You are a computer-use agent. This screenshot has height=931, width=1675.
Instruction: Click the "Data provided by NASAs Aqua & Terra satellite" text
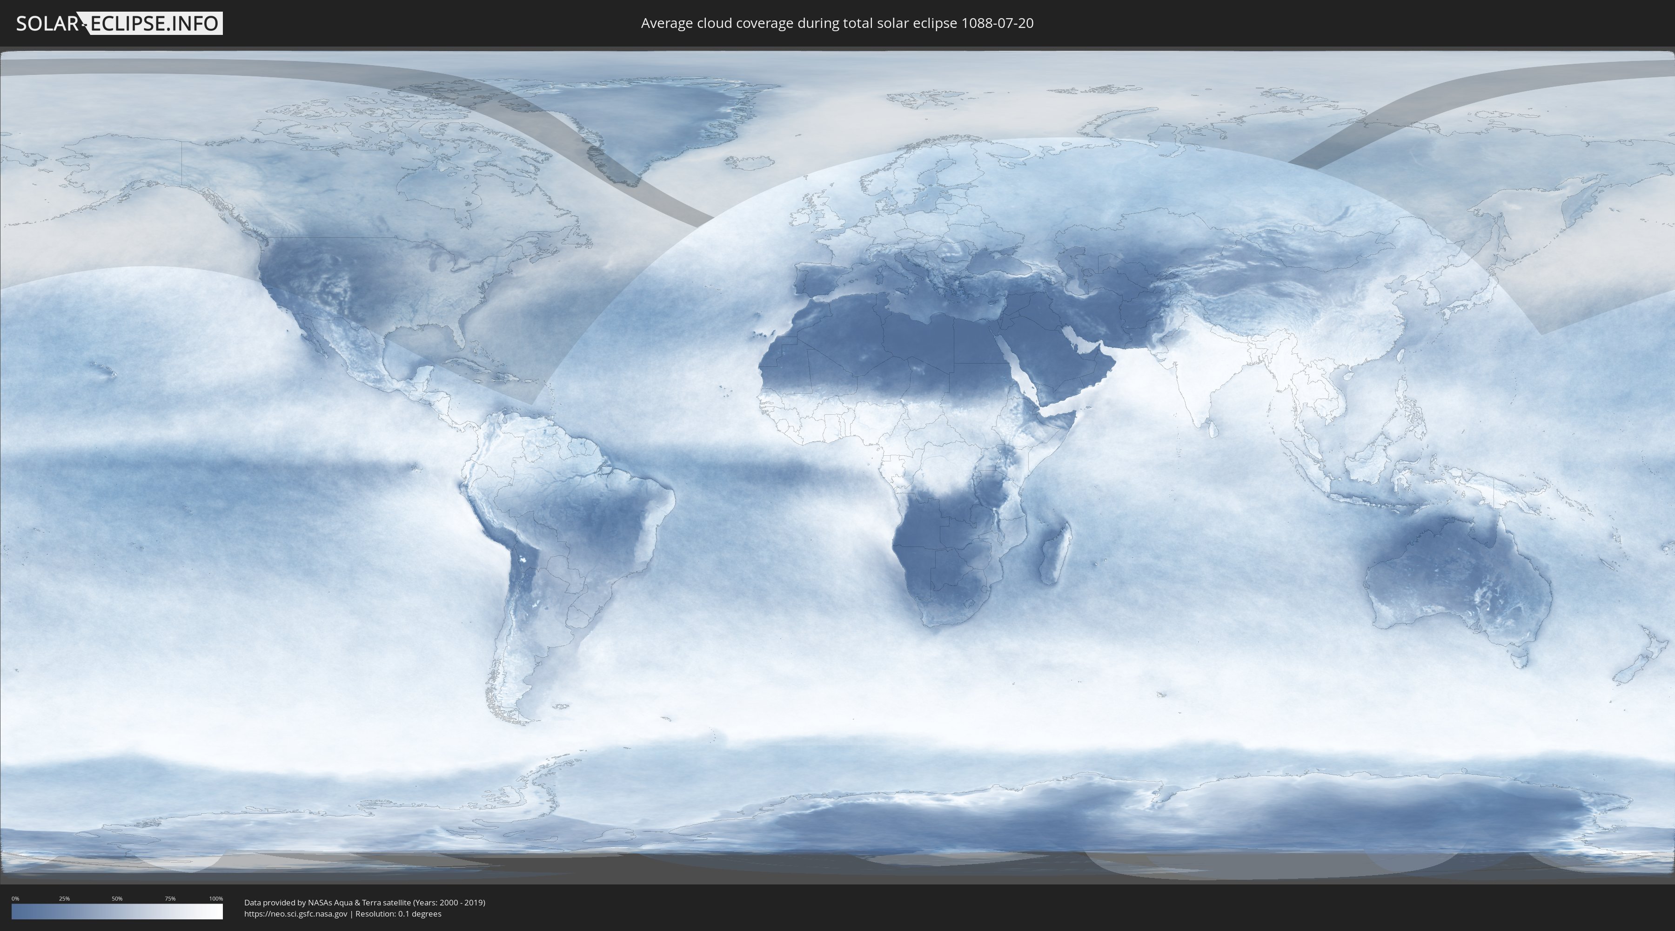pos(327,903)
